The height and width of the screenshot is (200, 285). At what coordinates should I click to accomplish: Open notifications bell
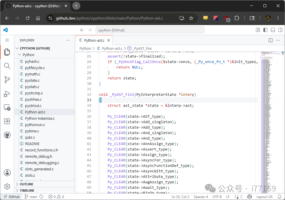pos(280,197)
